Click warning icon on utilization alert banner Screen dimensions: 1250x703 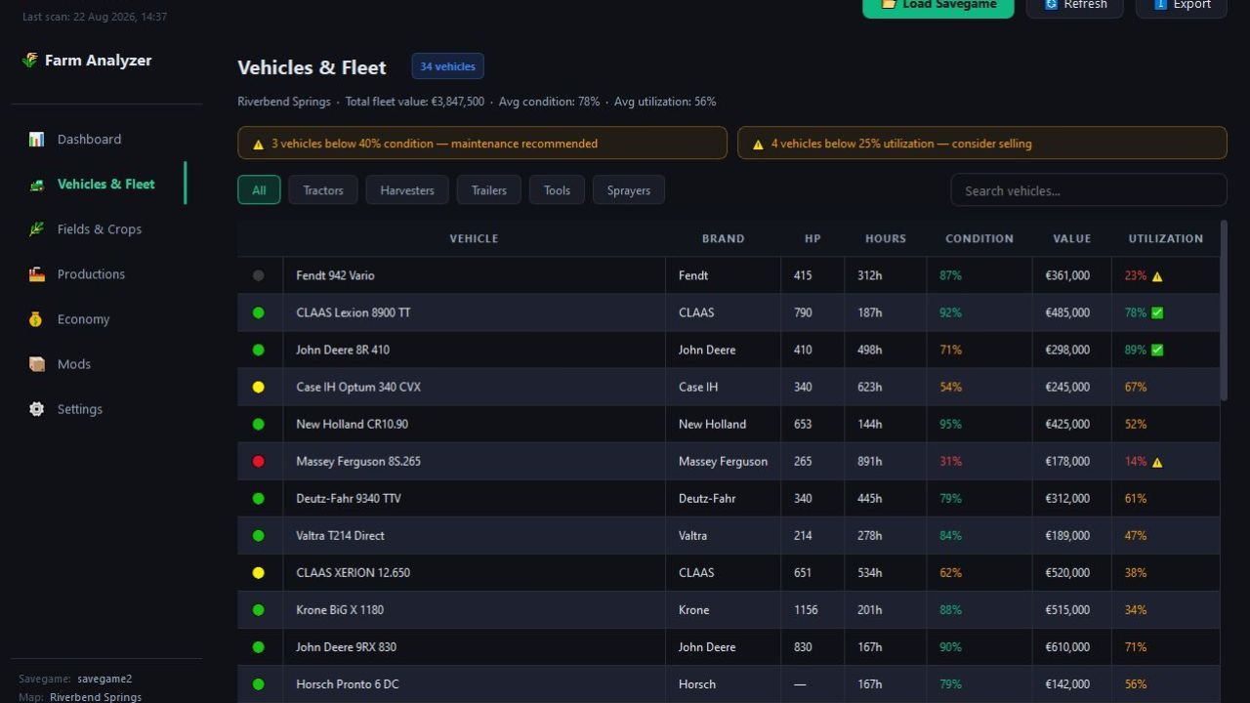758,145
